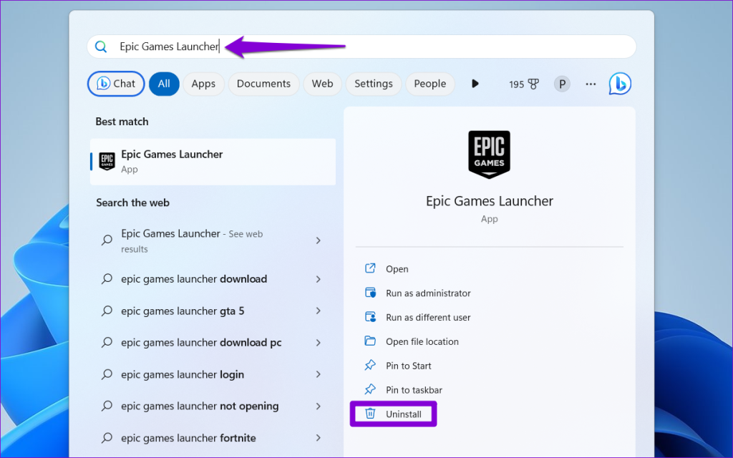733x458 pixels.
Task: Click inside the search text field
Action: (361, 47)
